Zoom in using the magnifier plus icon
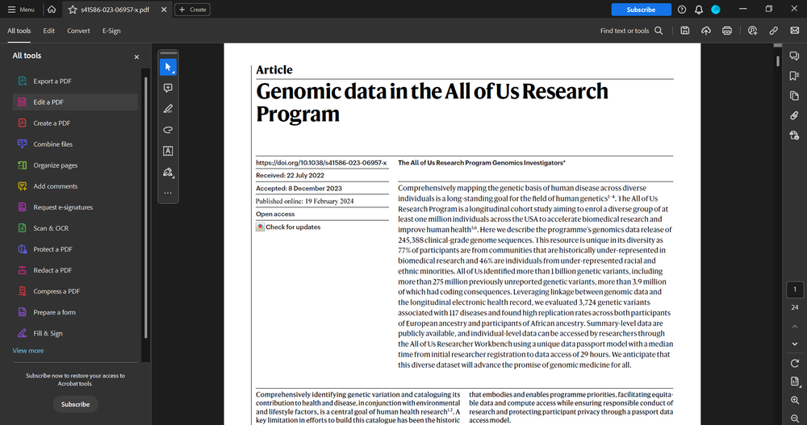 tap(794, 400)
